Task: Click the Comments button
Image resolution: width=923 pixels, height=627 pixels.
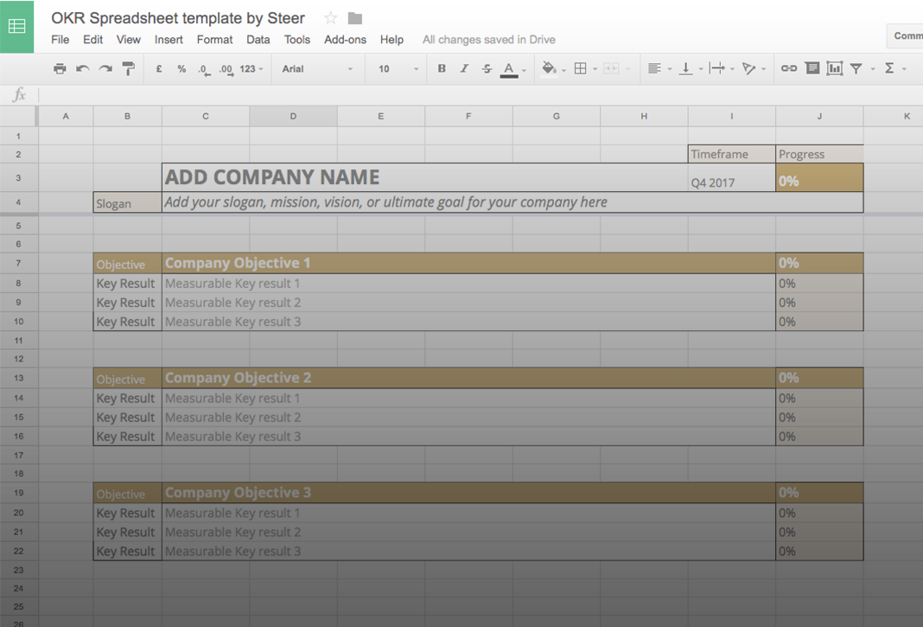Action: pyautogui.click(x=906, y=36)
